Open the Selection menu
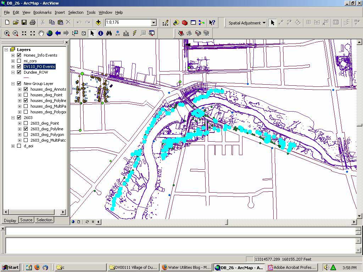 76,12
